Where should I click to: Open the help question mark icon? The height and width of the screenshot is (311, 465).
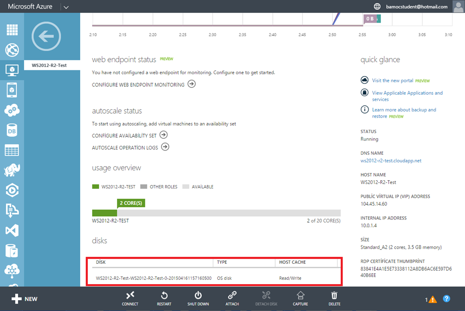coord(446,299)
